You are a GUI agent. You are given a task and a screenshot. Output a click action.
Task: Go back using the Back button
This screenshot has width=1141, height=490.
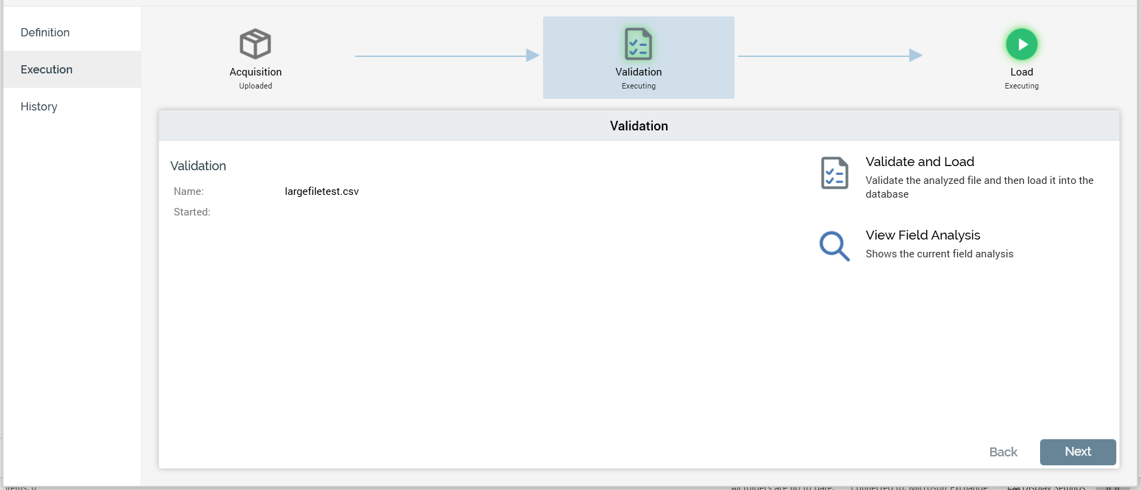coord(1003,452)
